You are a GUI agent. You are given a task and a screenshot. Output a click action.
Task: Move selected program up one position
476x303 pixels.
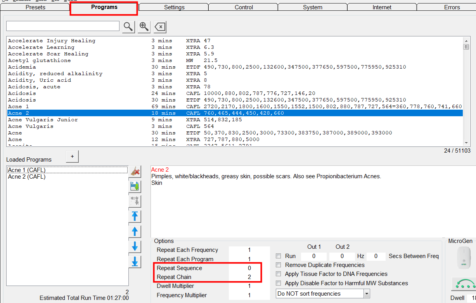(135, 231)
